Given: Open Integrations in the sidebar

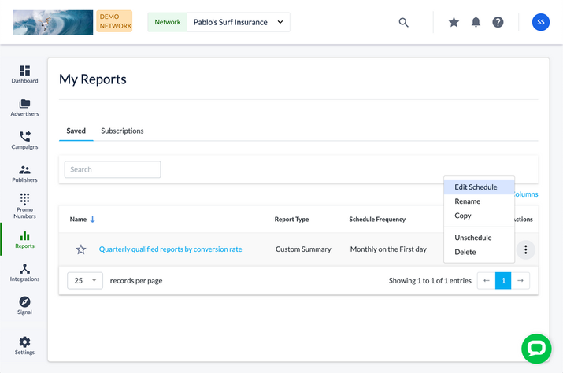Looking at the screenshot, I should pyautogui.click(x=24, y=272).
